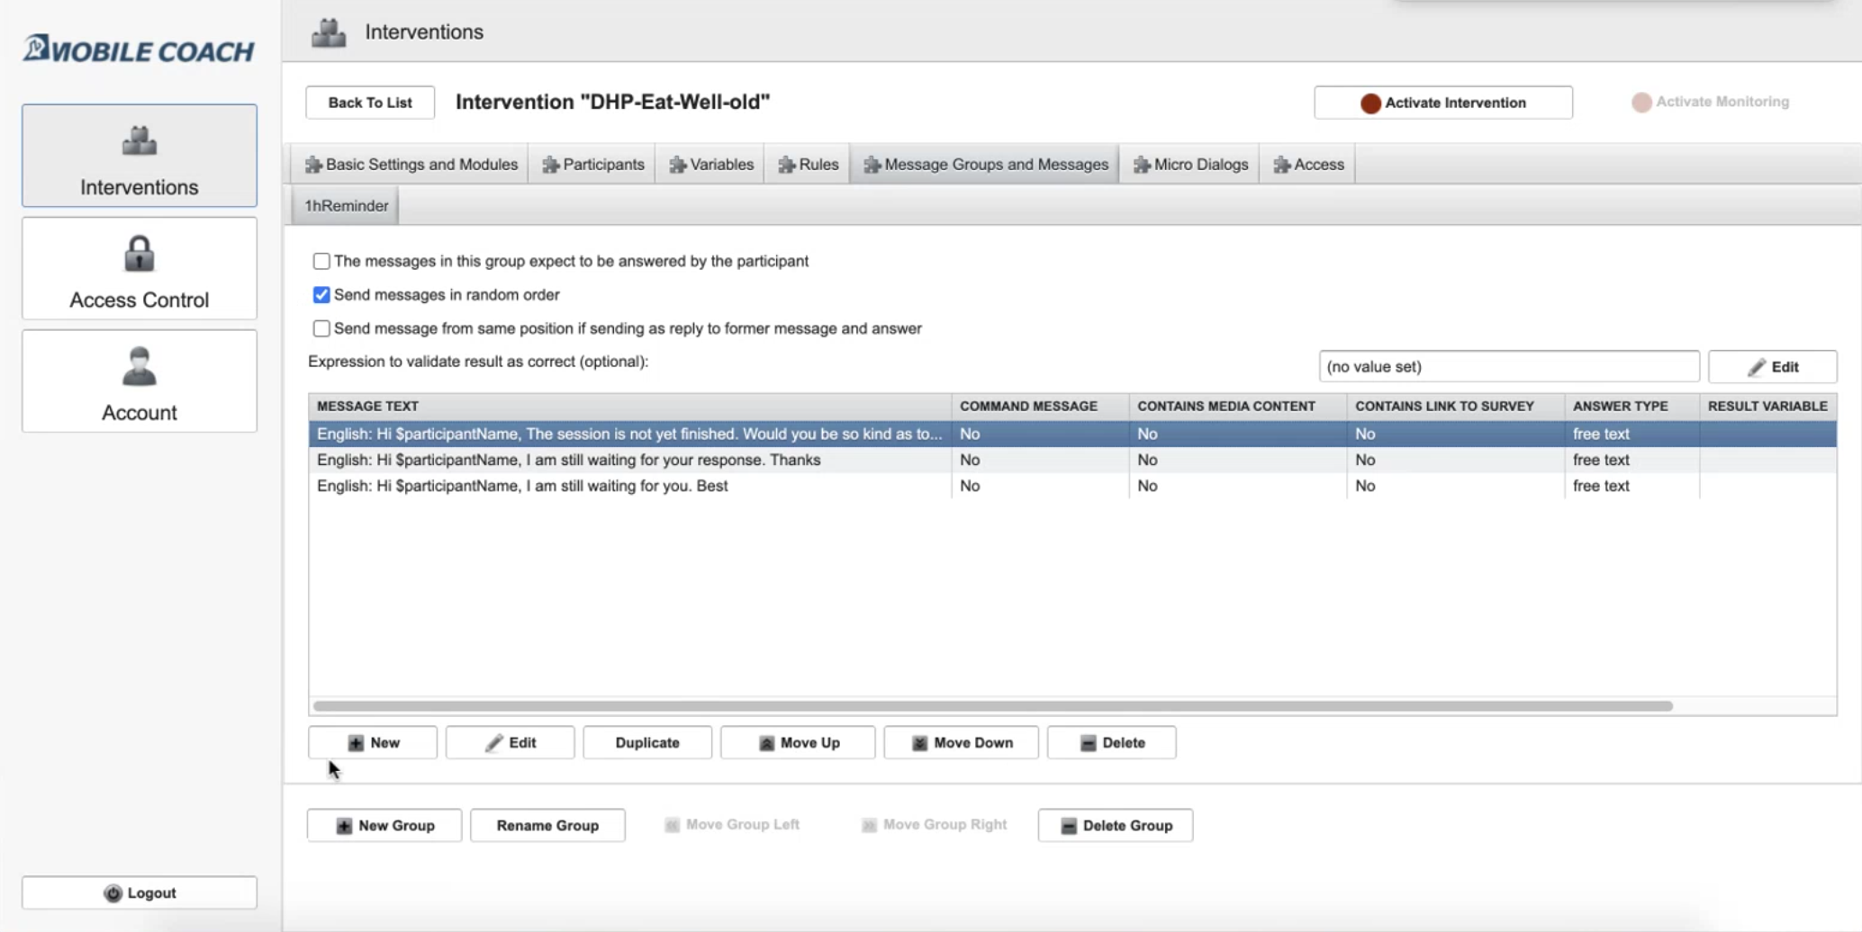
Task: Click the validation expression value field
Action: (1508, 367)
